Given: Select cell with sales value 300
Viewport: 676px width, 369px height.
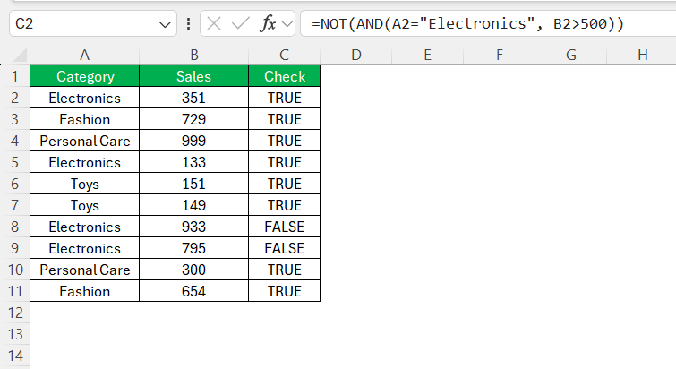Looking at the screenshot, I should [x=194, y=270].
